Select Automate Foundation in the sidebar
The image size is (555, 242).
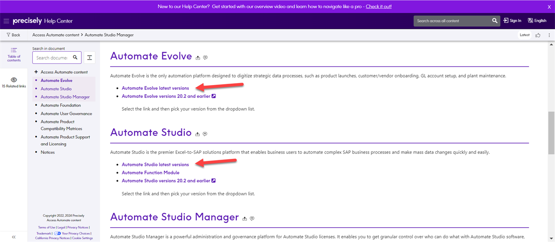point(61,105)
